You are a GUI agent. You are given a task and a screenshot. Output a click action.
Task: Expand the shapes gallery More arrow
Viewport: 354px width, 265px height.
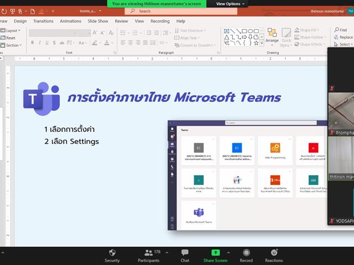(262, 43)
